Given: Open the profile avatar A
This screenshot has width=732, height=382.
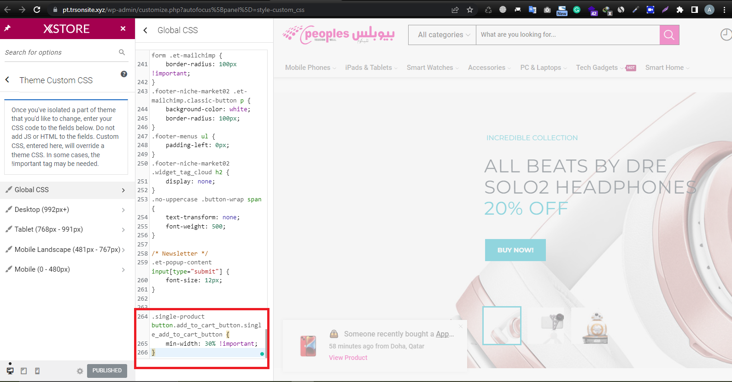Looking at the screenshot, I should tap(709, 10).
